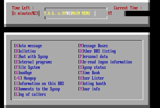160x108 pixels.
Task: Click the black current time field
Action: tap(138, 13)
